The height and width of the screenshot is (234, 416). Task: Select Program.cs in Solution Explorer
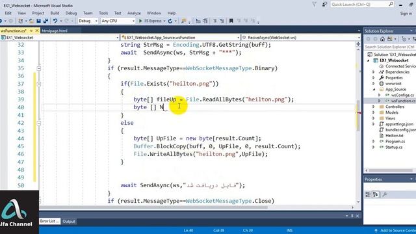pos(395,142)
